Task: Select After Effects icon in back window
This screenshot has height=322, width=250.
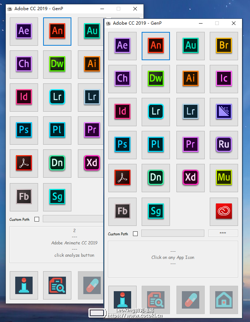Action: point(24,32)
